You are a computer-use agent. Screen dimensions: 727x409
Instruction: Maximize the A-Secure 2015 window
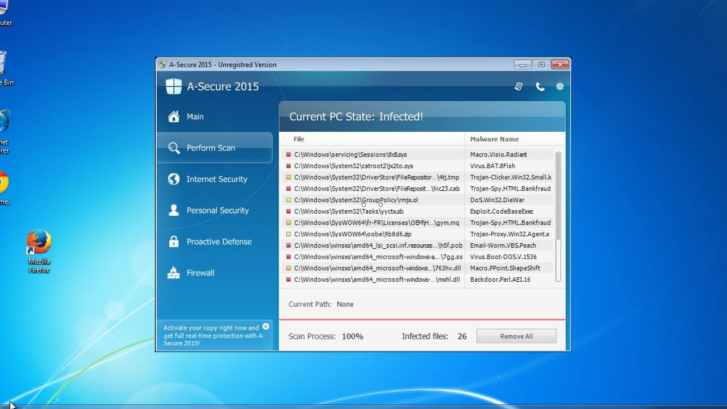(x=541, y=65)
